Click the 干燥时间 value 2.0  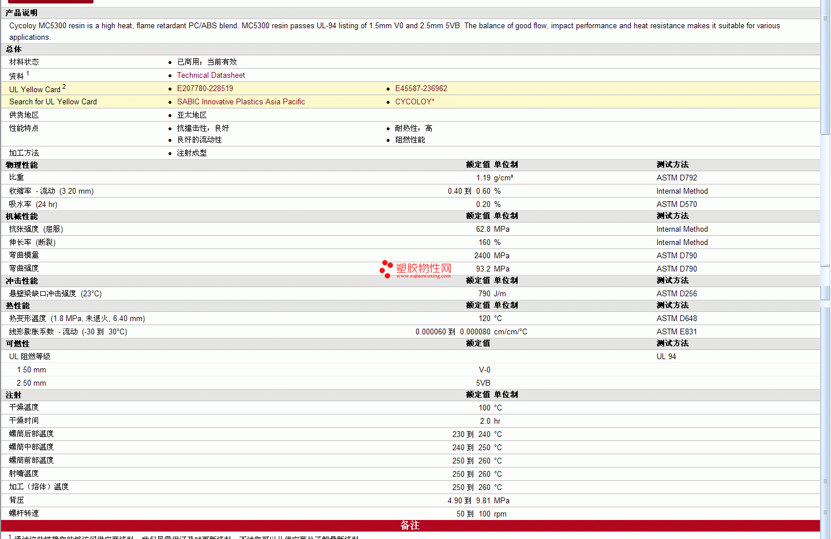485,421
